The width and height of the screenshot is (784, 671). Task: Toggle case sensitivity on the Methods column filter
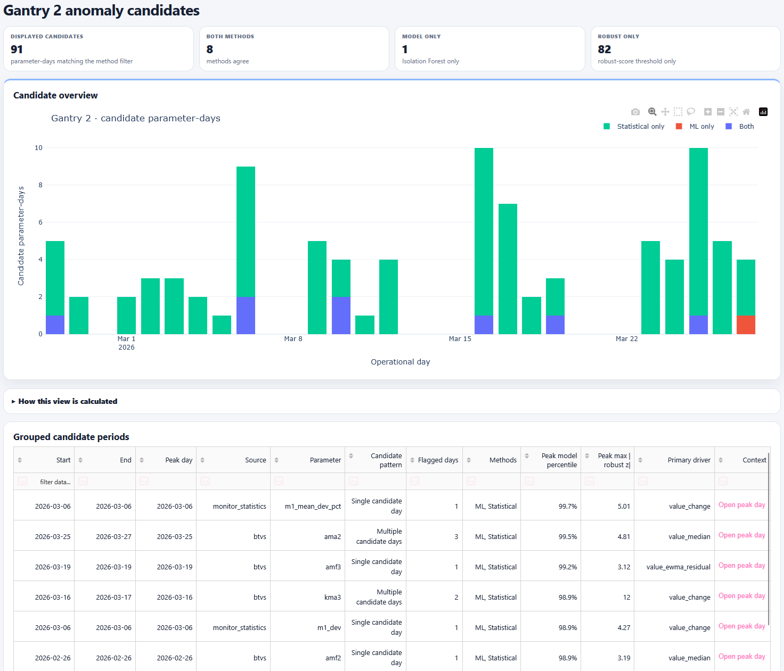coord(471,481)
